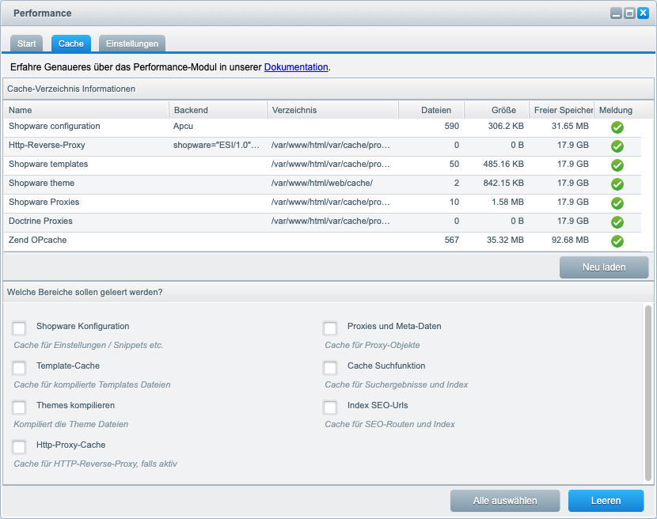Viewport: 657px width, 519px height.
Task: Click the shopware="ESI/1.0" backend cell
Action: [x=216, y=145]
